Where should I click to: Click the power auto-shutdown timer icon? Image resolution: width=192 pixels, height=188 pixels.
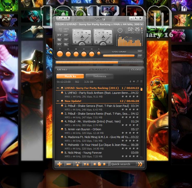[120, 30]
